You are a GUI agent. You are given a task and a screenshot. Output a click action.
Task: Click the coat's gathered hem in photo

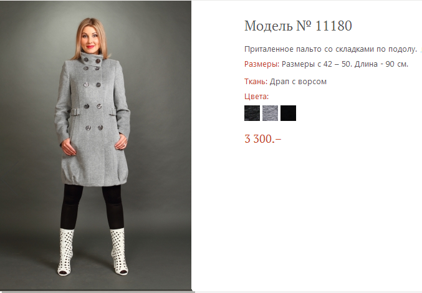[95, 178]
